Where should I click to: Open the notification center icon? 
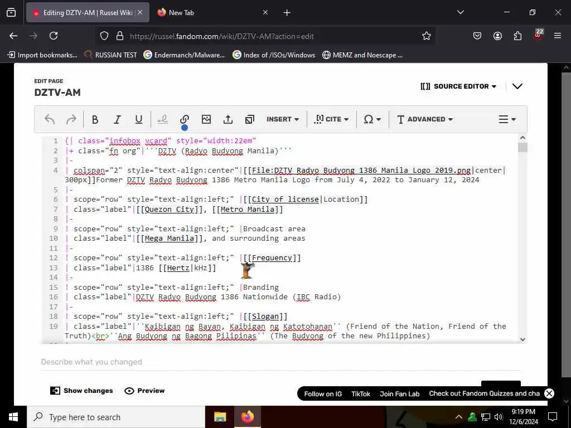tap(553, 417)
